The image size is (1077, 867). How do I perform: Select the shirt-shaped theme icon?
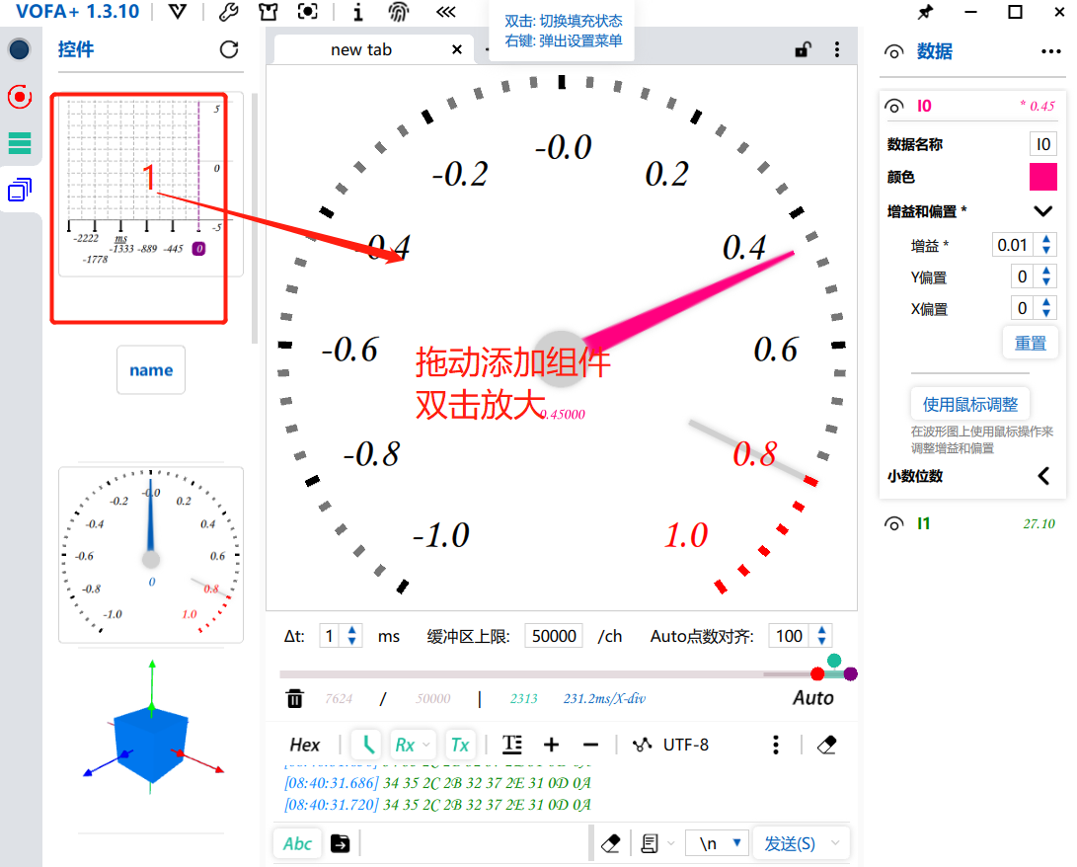point(267,12)
